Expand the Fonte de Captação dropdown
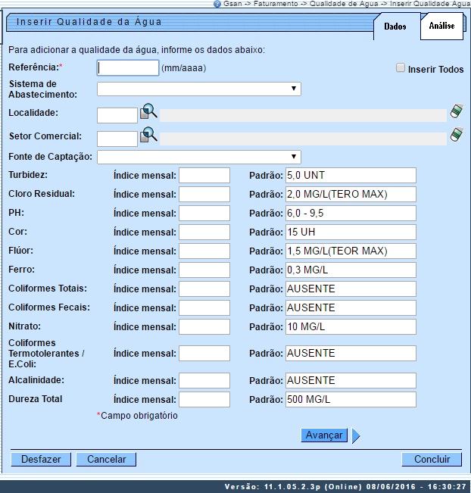Screen dimensions: 471x493 click(199, 157)
